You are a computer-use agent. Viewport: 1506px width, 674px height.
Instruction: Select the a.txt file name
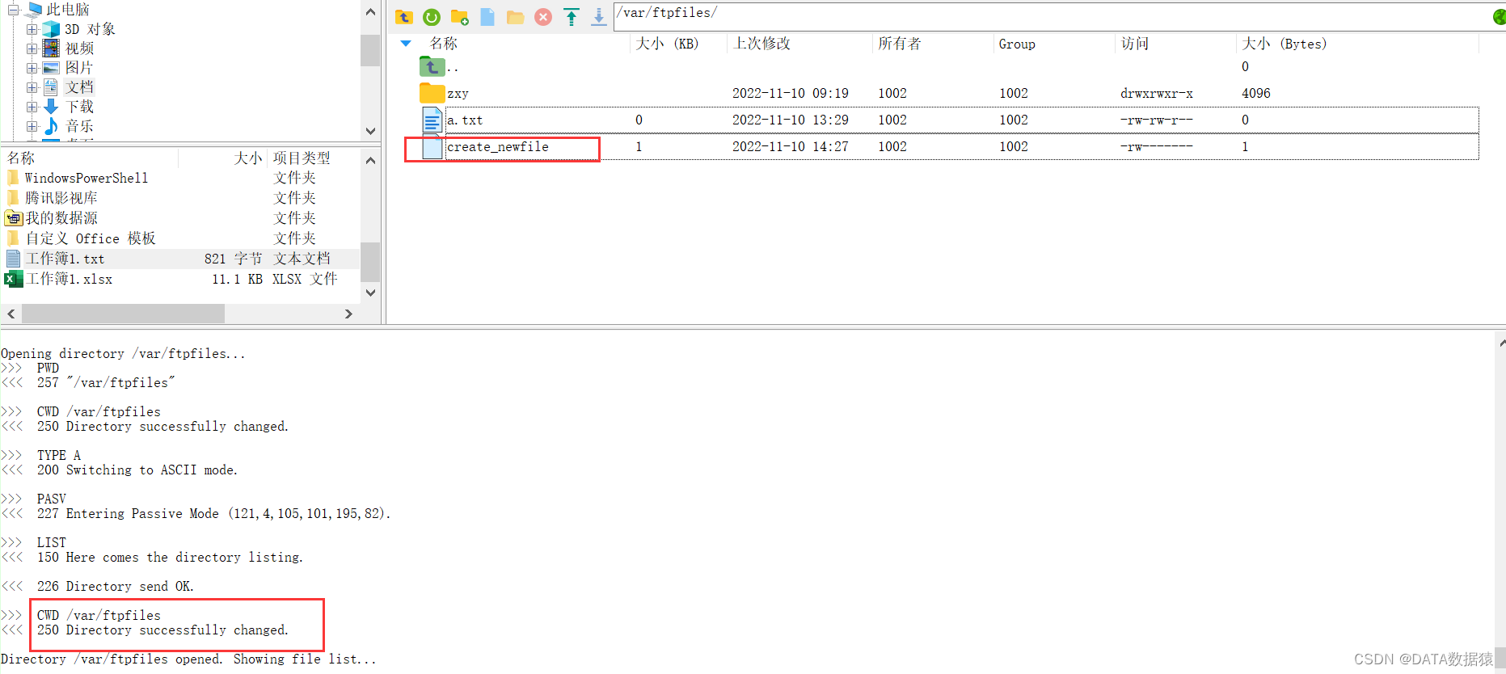click(465, 120)
